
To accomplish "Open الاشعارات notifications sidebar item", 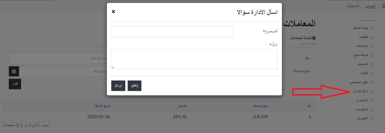I will (x=362, y=100).
